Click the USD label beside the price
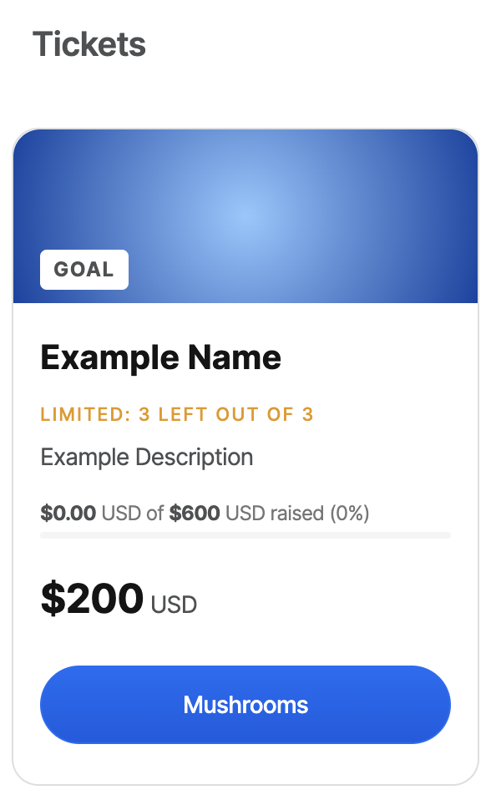This screenshot has height=800, width=501. (x=174, y=605)
